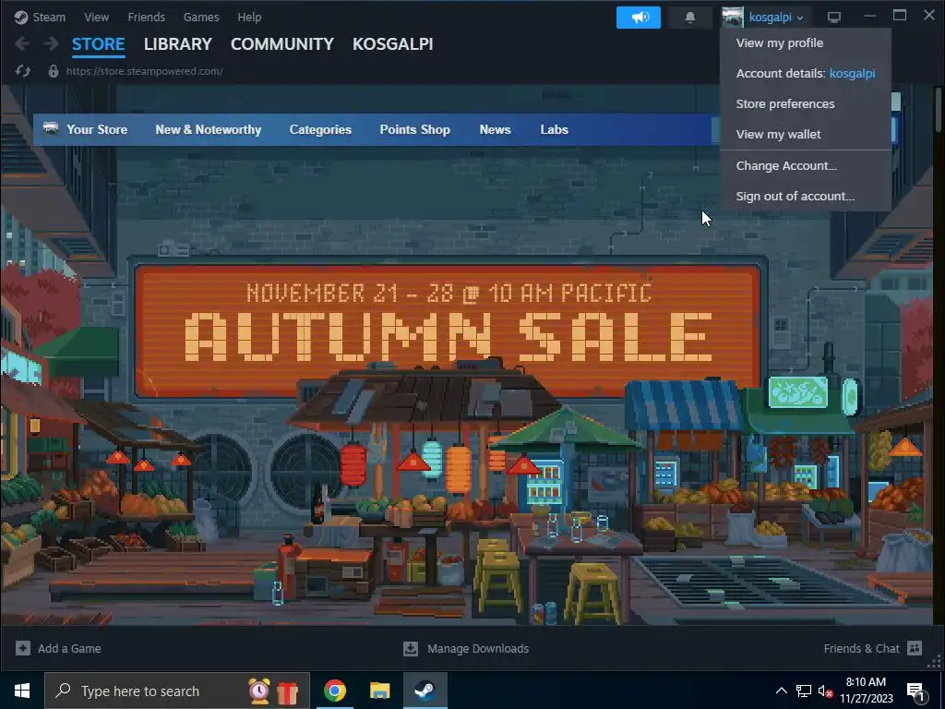Open File Explorer from taskbar

(x=379, y=691)
